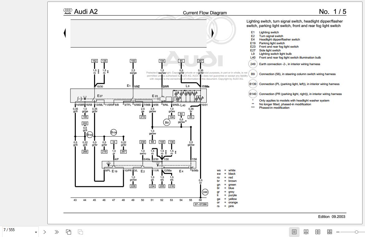
Task: Click reference box 269 in diagram
Action: [x=85, y=152]
